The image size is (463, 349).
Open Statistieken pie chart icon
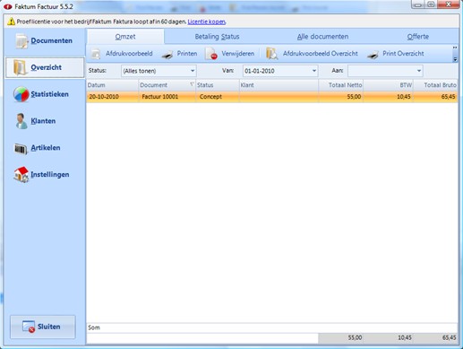tap(21, 94)
